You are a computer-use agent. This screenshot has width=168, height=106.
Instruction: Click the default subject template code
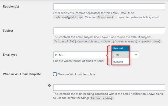tap(107, 42)
